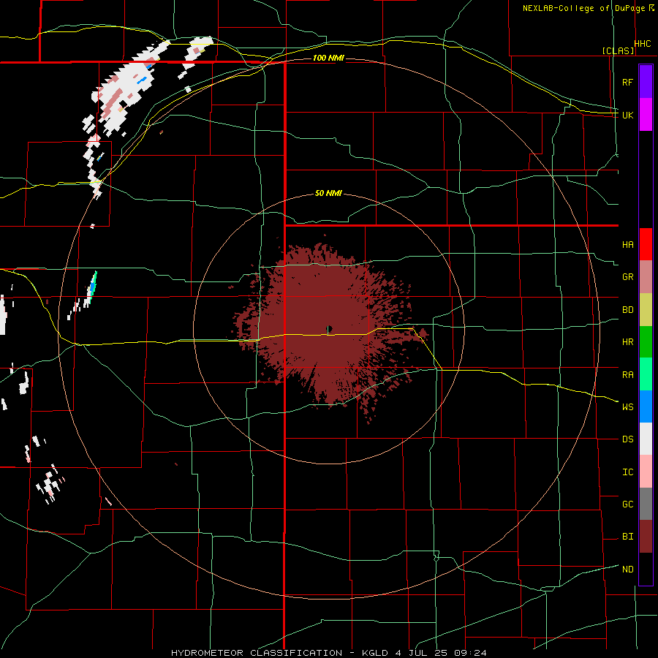Viewport: 658px width, 658px height.
Task: Click the [CLAS] units label
Action: (618, 50)
